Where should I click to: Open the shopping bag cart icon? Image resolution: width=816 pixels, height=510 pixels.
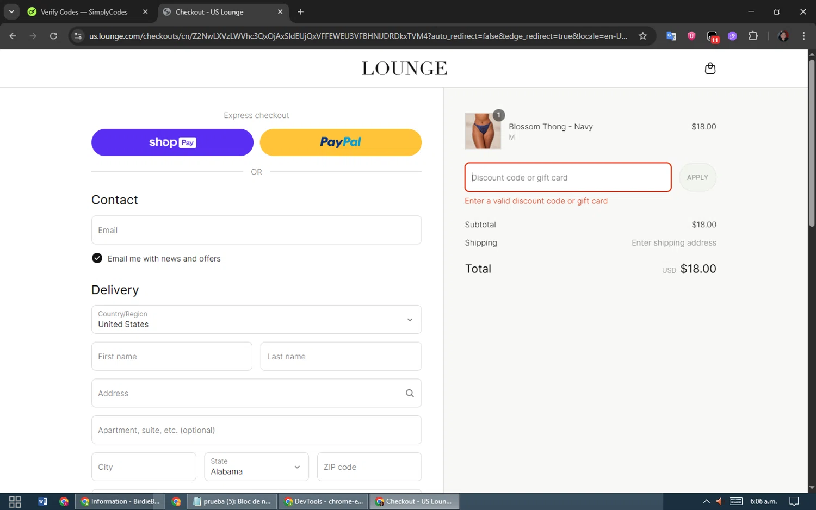(710, 68)
